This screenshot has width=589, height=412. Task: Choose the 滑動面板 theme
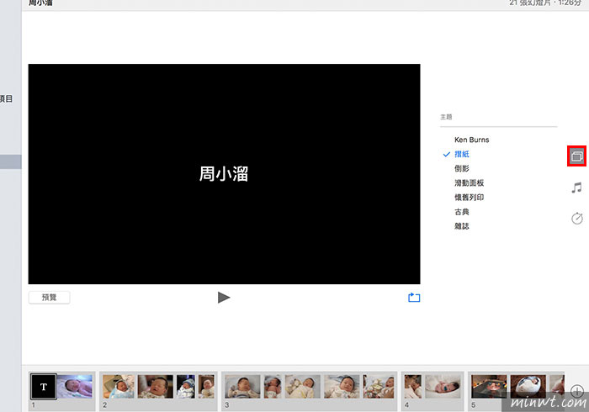pos(470,182)
